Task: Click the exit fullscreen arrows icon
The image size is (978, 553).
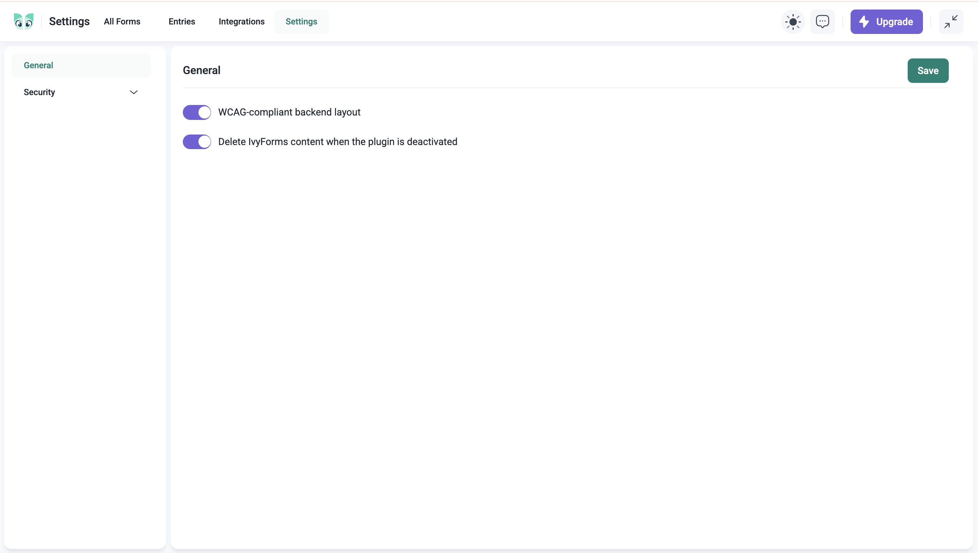Action: click(950, 22)
